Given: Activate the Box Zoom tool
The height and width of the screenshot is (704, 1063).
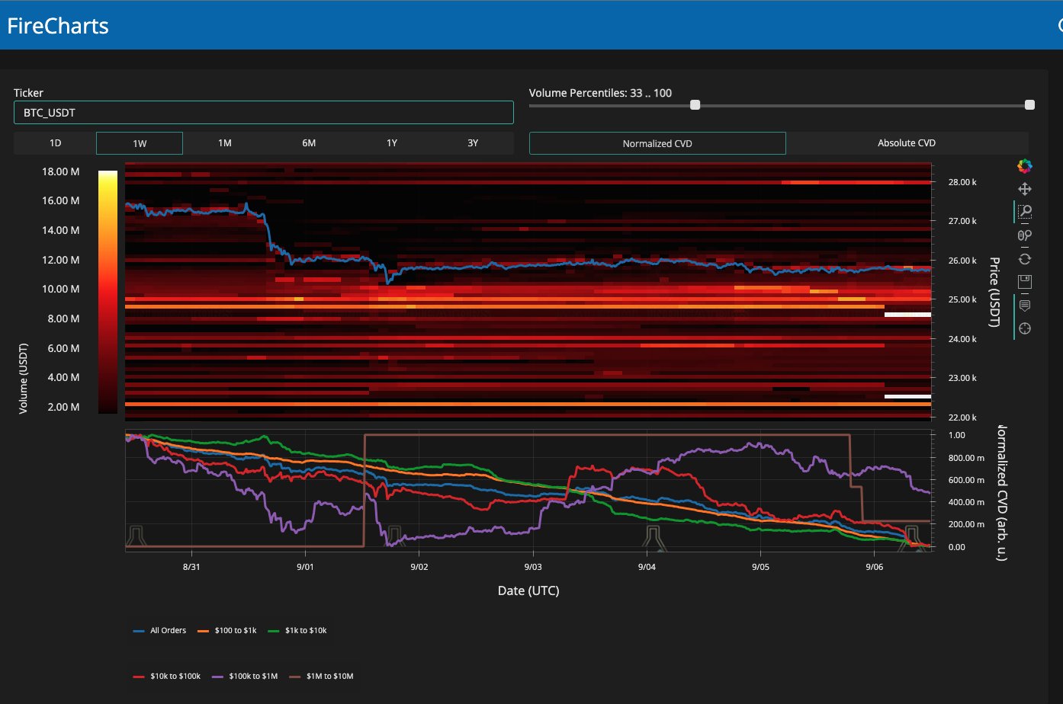Looking at the screenshot, I should 1025,212.
